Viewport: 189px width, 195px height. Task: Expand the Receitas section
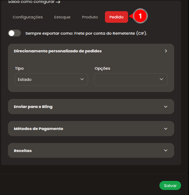pyautogui.click(x=91, y=151)
